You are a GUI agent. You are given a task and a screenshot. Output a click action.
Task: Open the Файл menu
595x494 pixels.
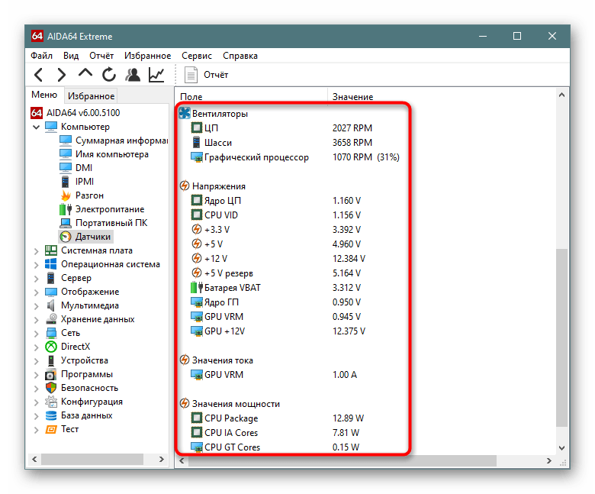41,56
